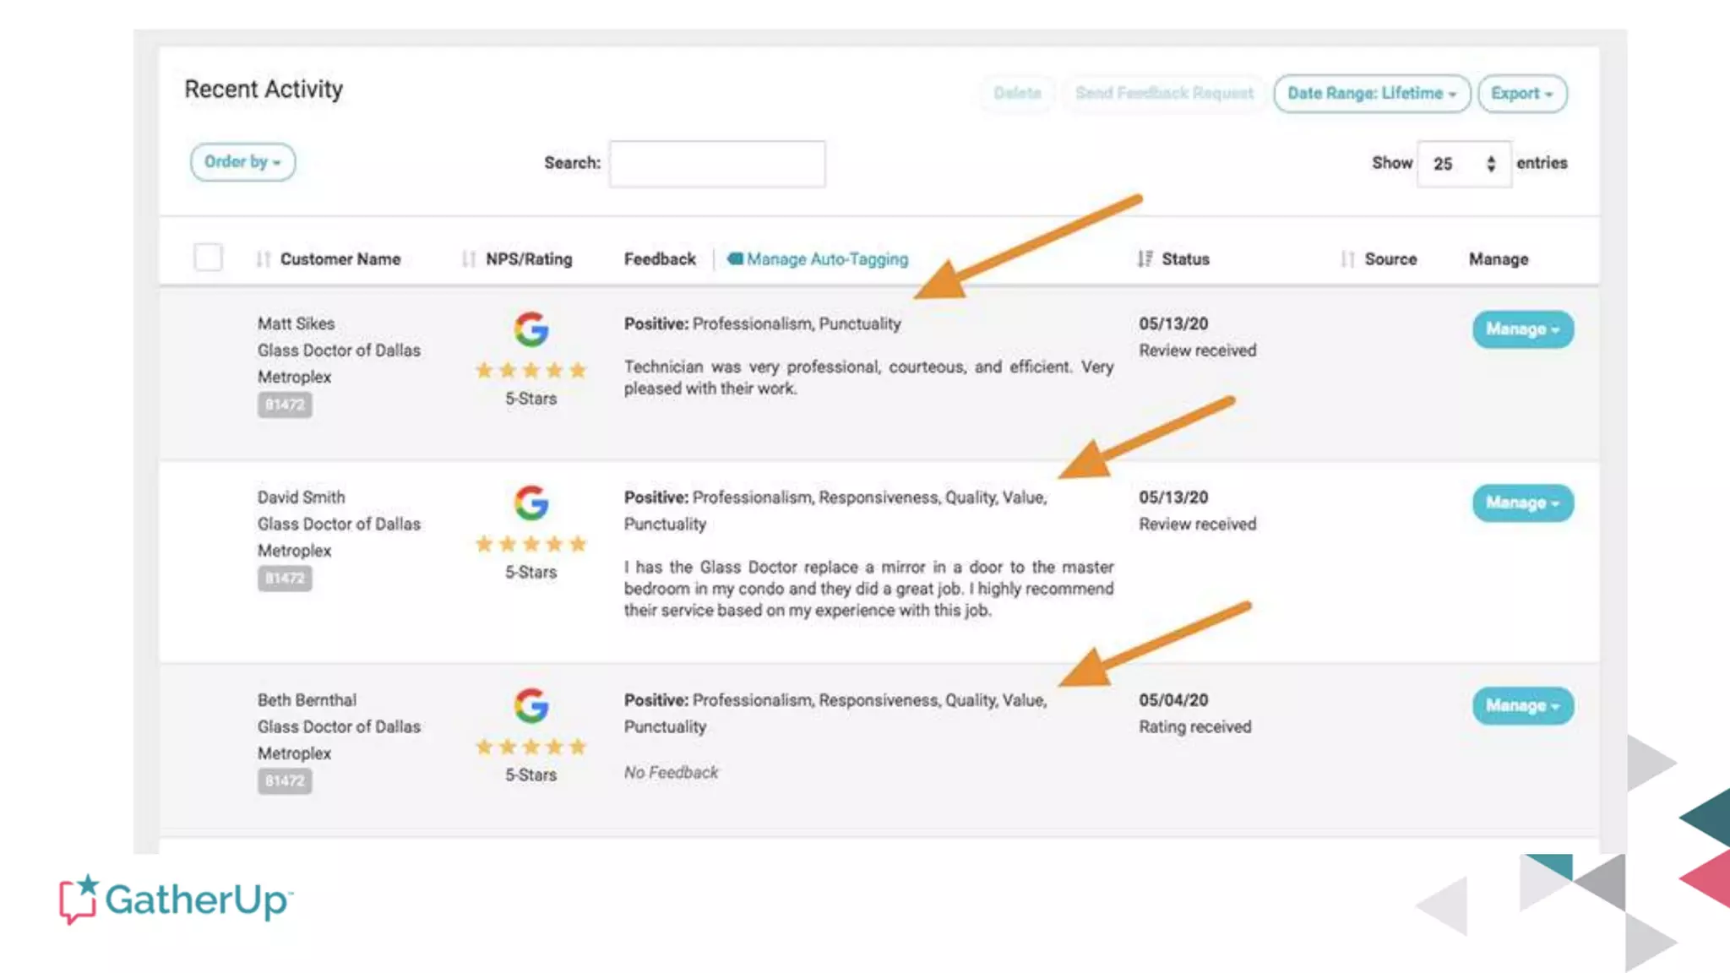
Task: Click Google icon in David Smith row
Action: (531, 503)
